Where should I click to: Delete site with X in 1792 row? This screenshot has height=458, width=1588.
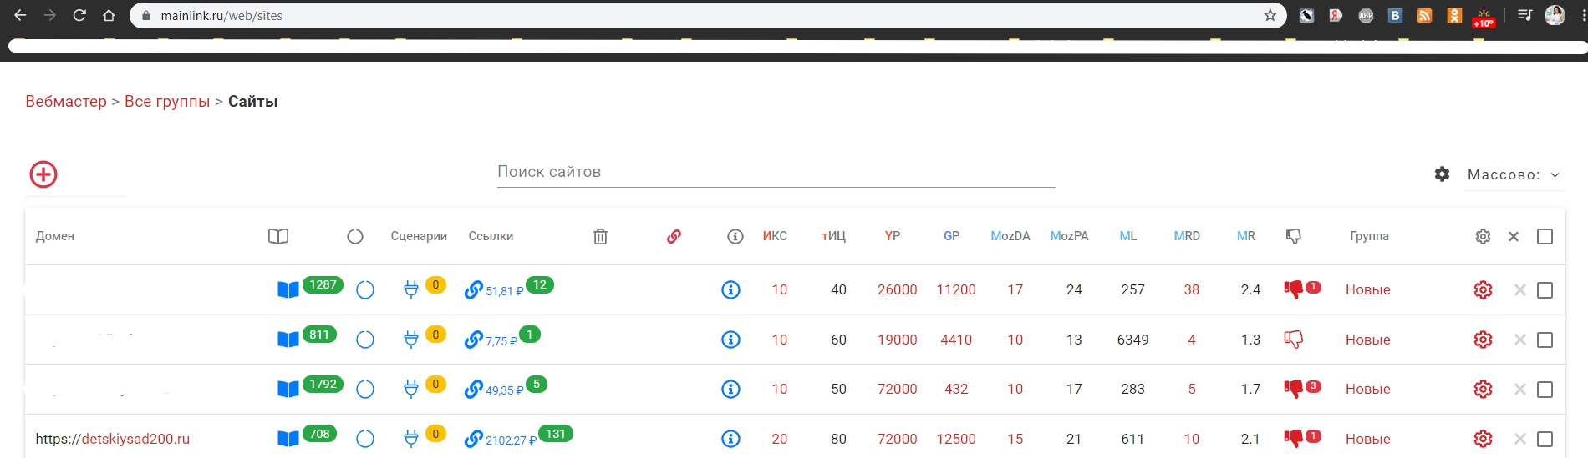1520,390
